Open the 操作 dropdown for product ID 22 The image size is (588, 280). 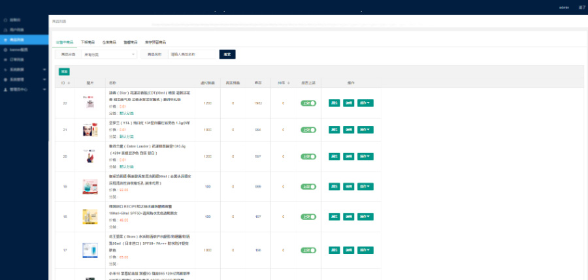(366, 103)
